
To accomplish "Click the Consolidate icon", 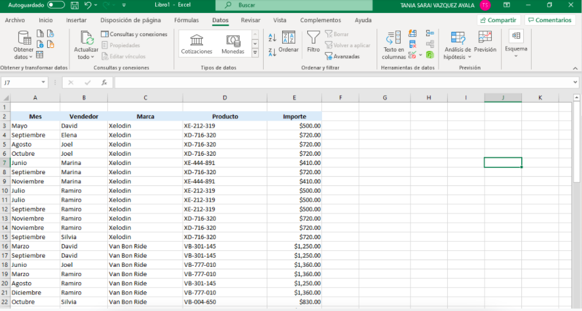I will [430, 34].
